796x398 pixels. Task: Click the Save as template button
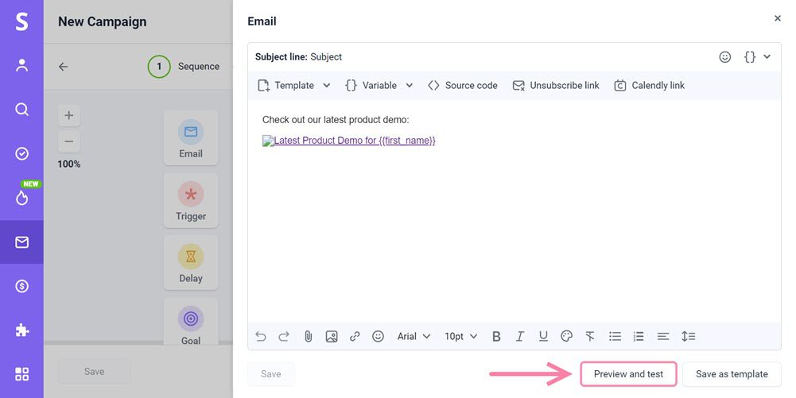[x=732, y=374]
